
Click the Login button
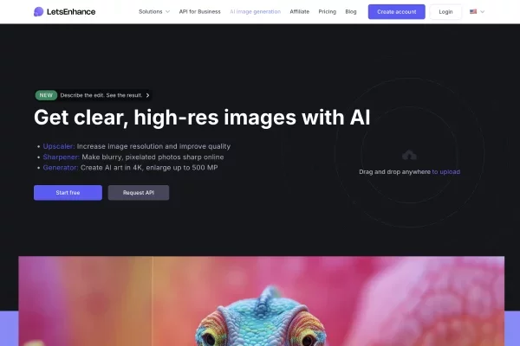point(445,11)
